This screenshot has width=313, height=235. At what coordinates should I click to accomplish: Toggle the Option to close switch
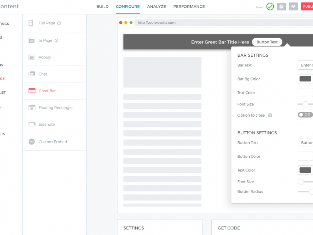tap(305, 115)
